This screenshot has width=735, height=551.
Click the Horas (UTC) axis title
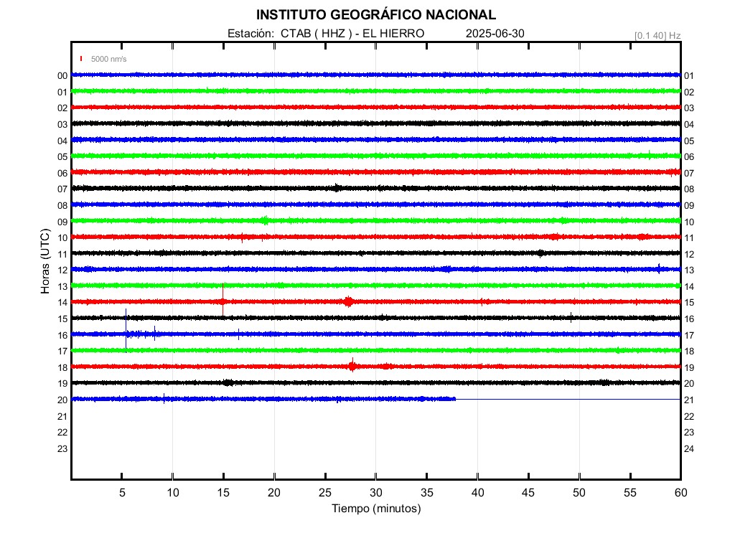45,261
